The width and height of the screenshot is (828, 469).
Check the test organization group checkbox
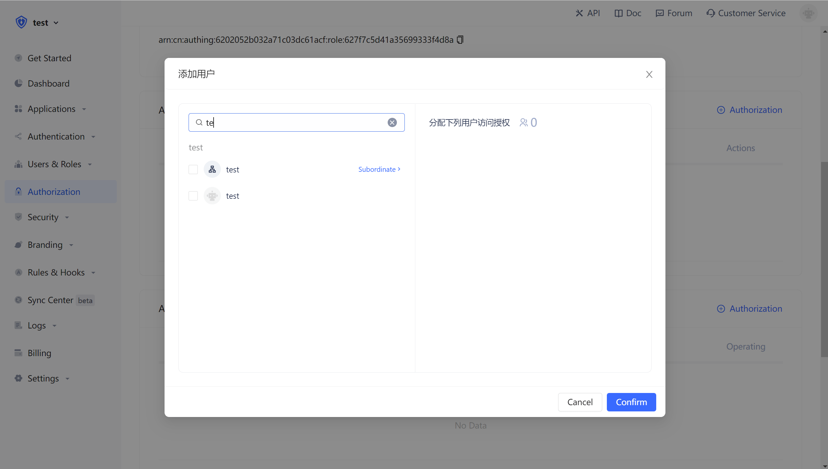(x=193, y=169)
